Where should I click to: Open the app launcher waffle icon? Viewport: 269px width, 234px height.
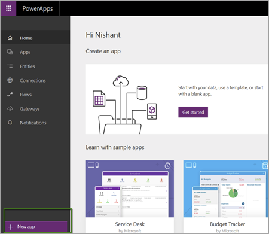[x=8, y=8]
